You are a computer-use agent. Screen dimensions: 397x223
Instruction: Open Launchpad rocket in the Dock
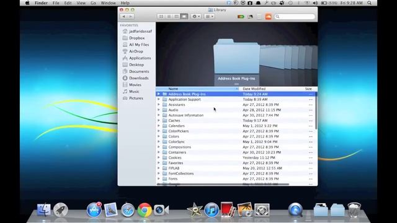coord(61,210)
